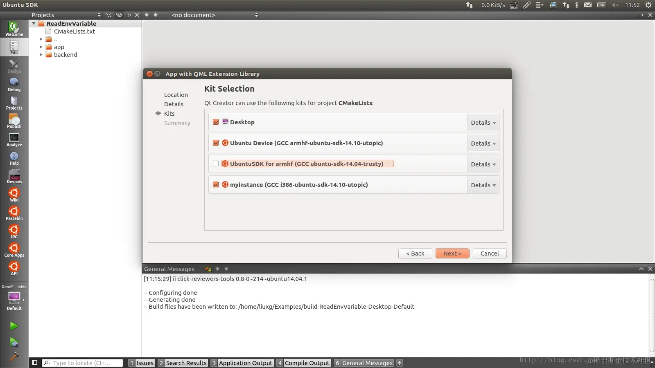Clear the General Messages output
655x368 pixels.
(208, 269)
